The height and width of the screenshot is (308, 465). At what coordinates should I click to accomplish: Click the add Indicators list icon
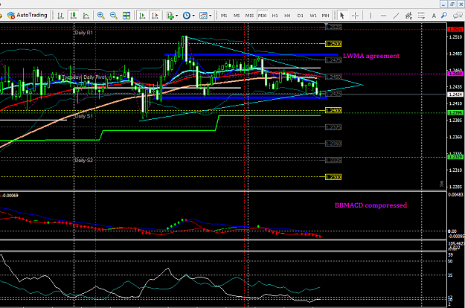170,16
